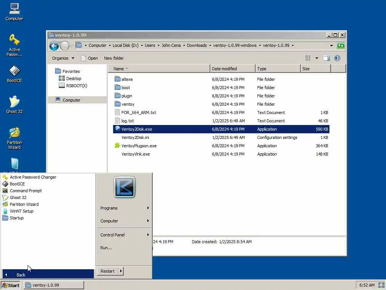The height and width of the screenshot is (290, 386).
Task: Open the Computer desktop icon
Action: [x=14, y=12]
